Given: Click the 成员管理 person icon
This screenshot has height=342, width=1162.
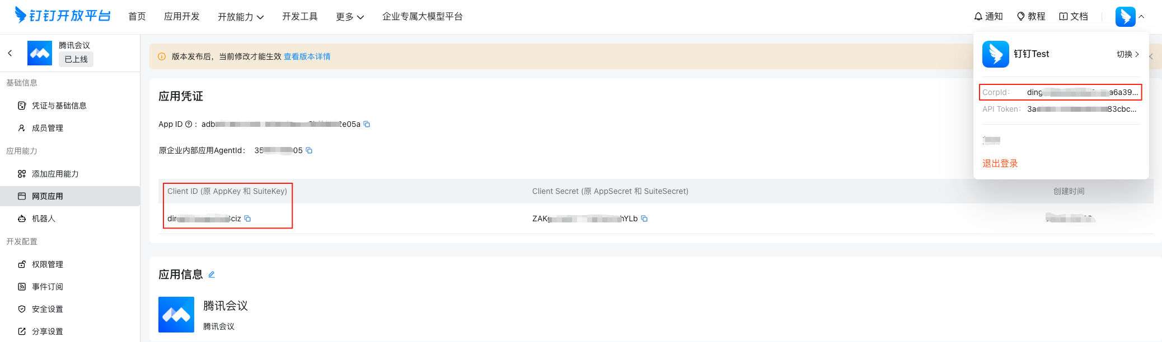Looking at the screenshot, I should pyautogui.click(x=22, y=128).
